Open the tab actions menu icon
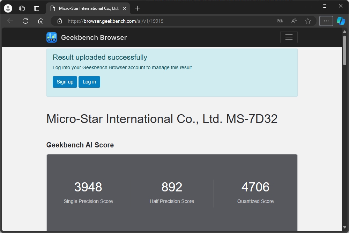The height and width of the screenshot is (233, 349). coord(37,8)
